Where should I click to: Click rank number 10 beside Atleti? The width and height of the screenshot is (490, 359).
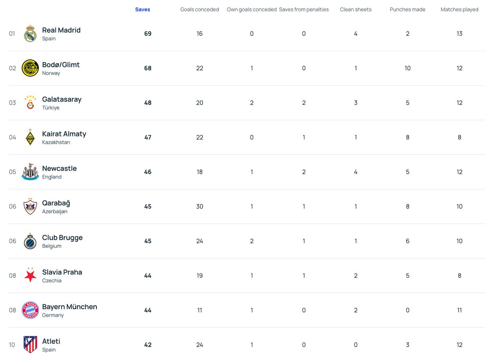click(12, 345)
